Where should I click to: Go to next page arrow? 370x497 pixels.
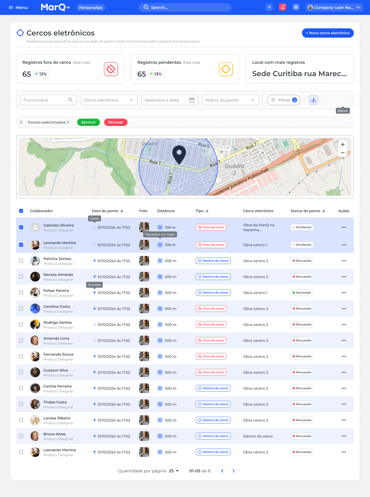tap(234, 471)
